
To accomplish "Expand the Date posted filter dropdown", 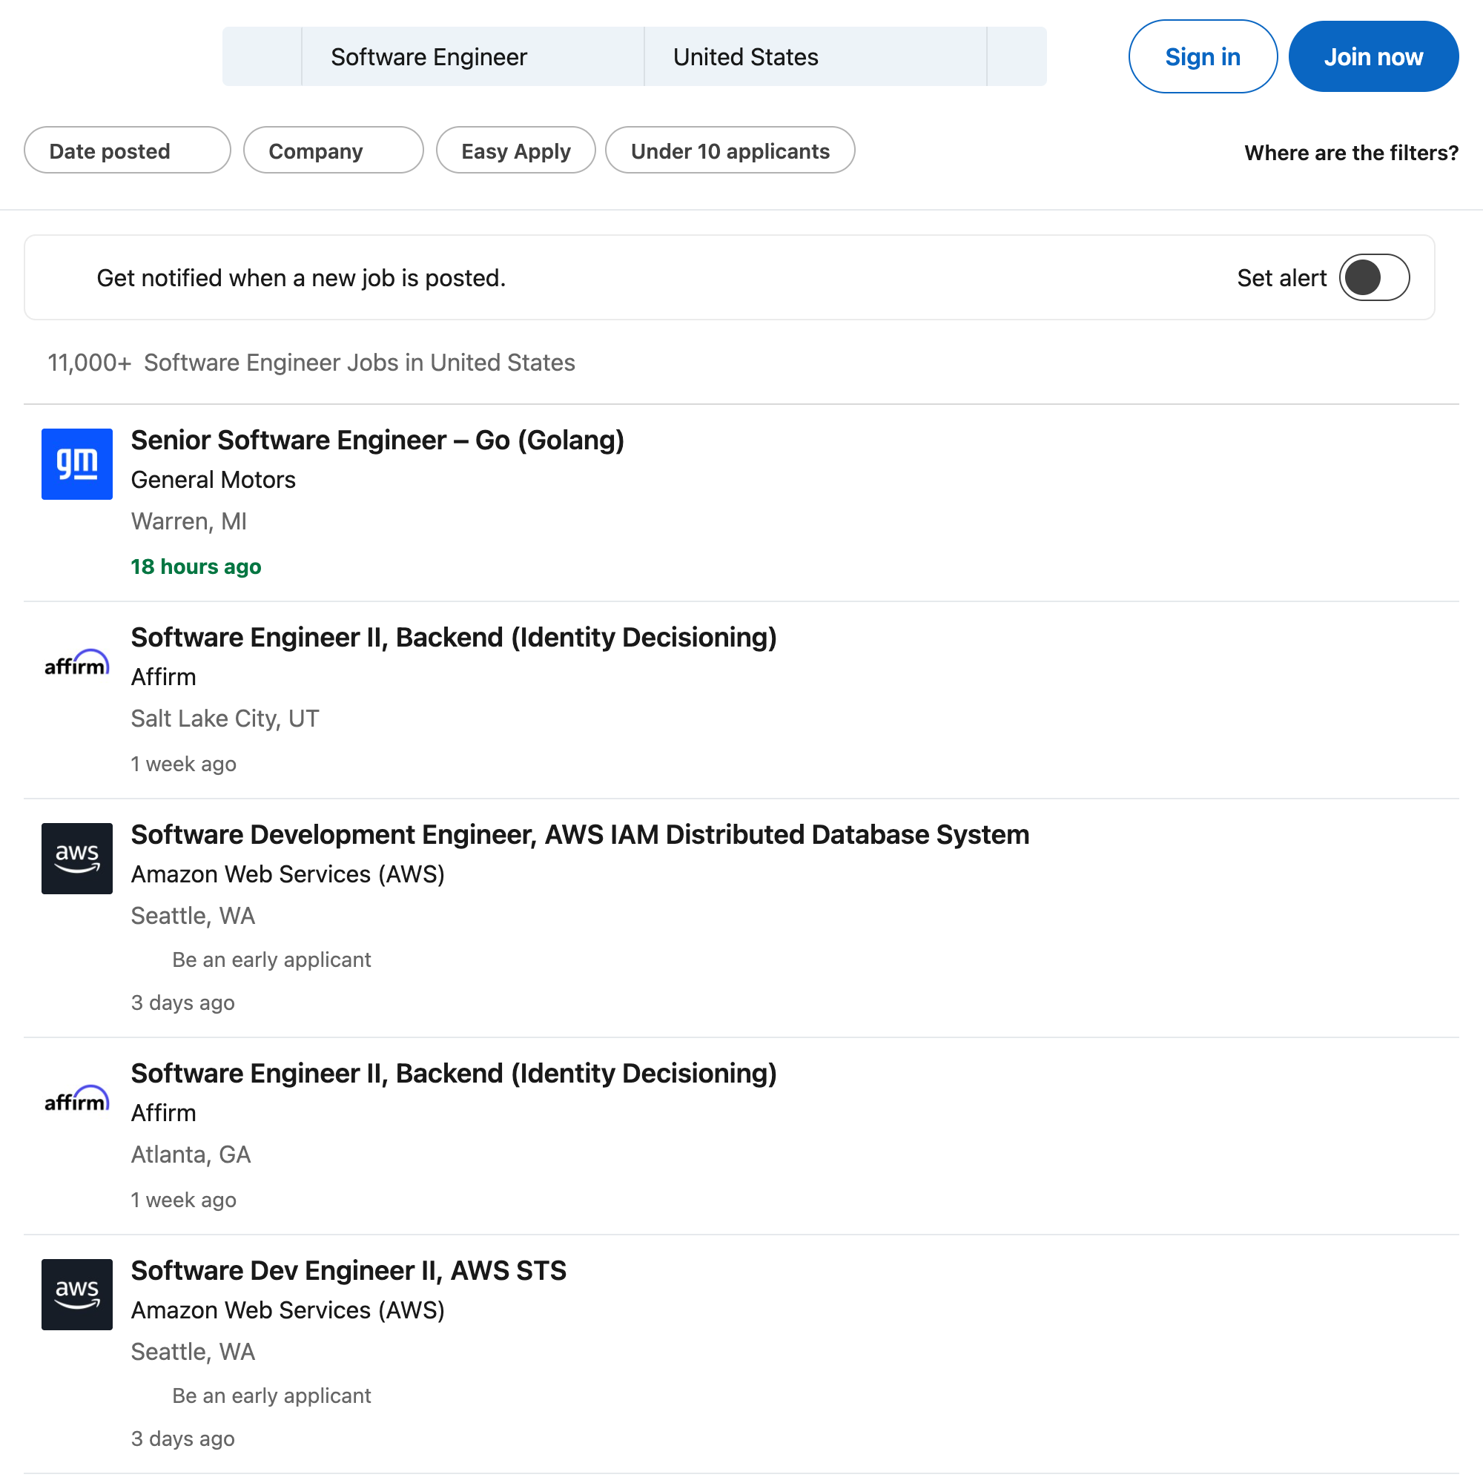I will tap(128, 151).
